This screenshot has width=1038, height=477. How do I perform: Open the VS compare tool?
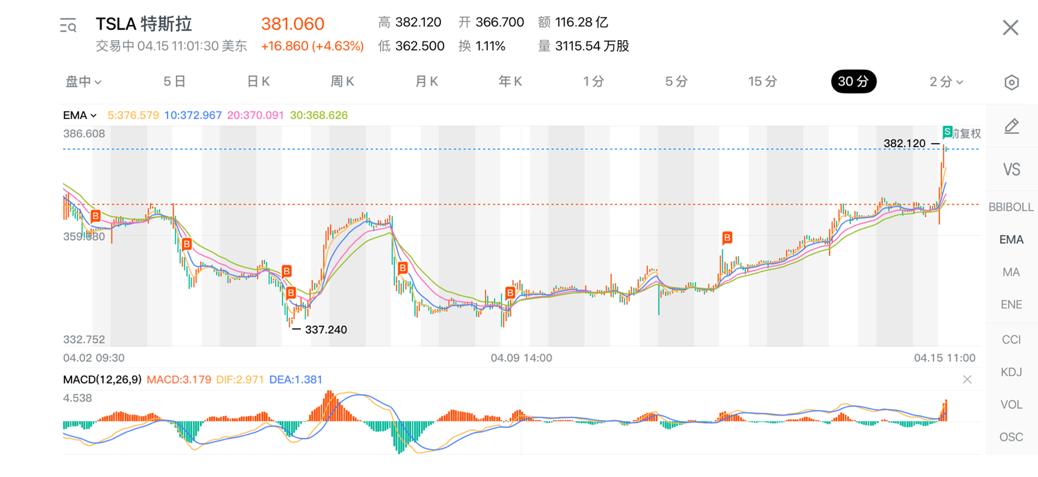point(1011,169)
